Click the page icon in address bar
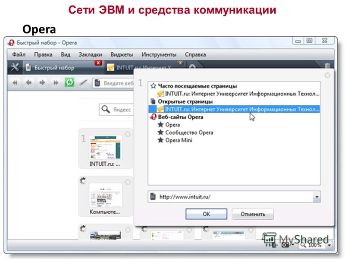Viewport: 345px width, 259px height. click(97, 83)
